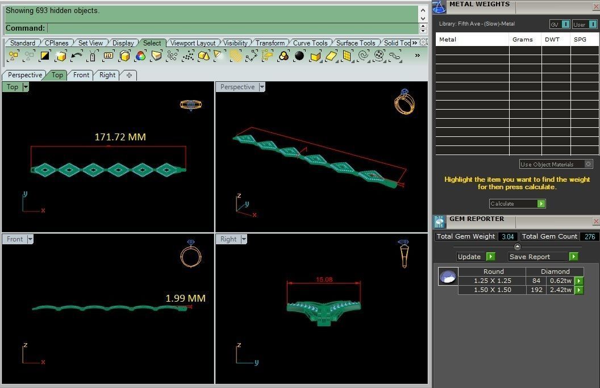Open the Viewport Layout toolbar tab
This screenshot has width=600, height=388.
coord(193,43)
